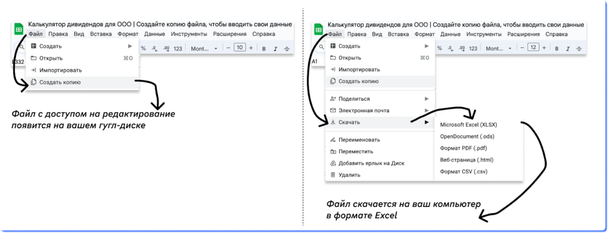The image size is (608, 233).
Task: Expand the Скачать submenu arrow
Action: tap(427, 123)
